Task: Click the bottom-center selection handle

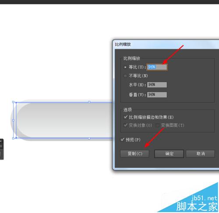Action: point(89,138)
